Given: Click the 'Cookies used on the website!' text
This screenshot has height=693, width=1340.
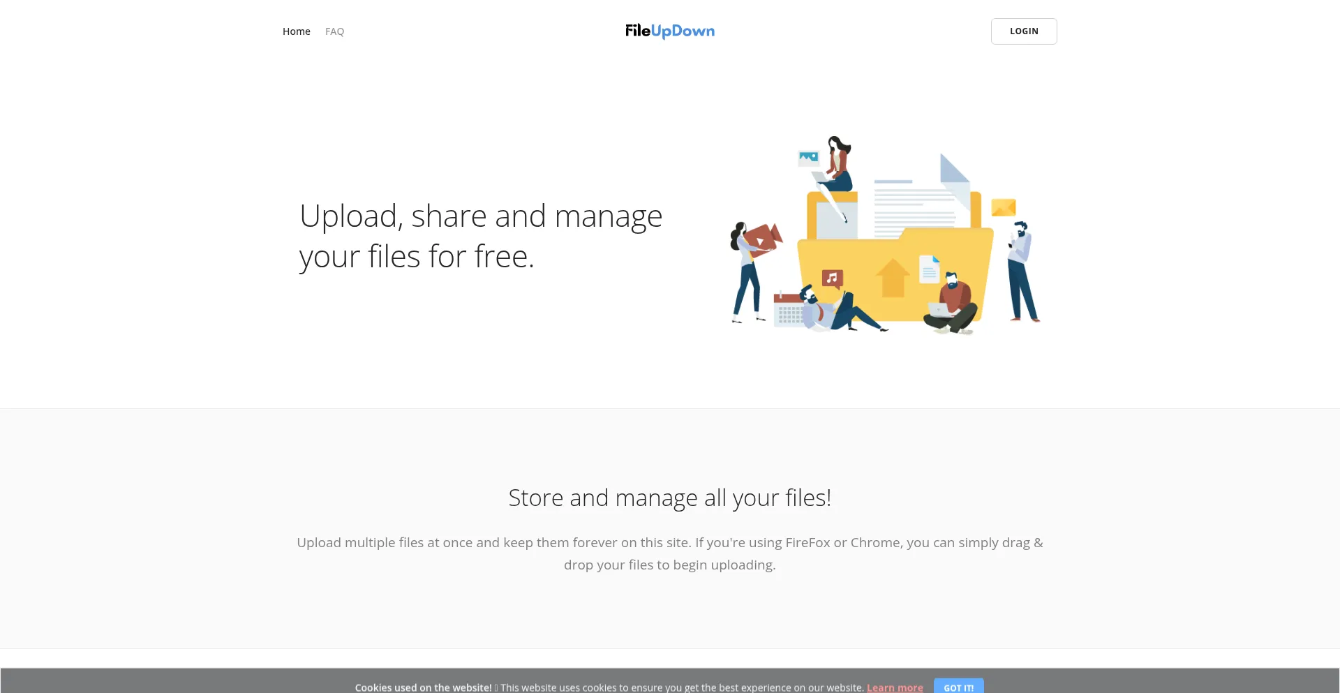Looking at the screenshot, I should click(x=423, y=687).
